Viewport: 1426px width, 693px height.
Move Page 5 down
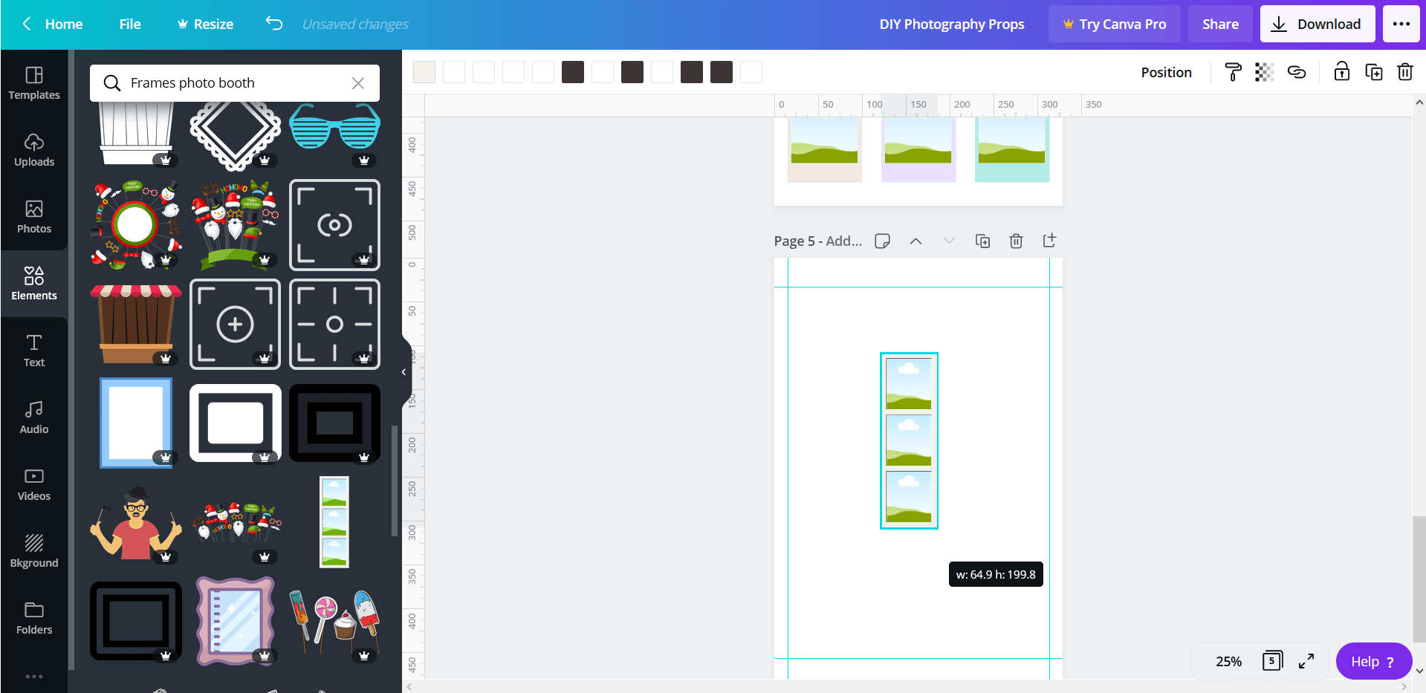click(949, 241)
